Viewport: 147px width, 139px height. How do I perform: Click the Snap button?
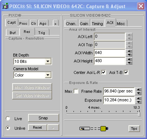[x=43, y=118]
